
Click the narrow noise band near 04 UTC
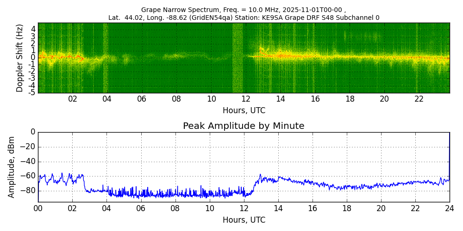[106, 58]
